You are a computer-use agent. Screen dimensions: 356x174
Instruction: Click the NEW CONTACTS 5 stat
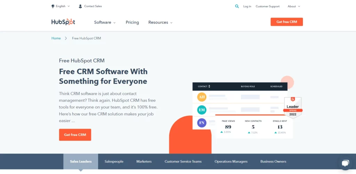pyautogui.click(x=253, y=127)
